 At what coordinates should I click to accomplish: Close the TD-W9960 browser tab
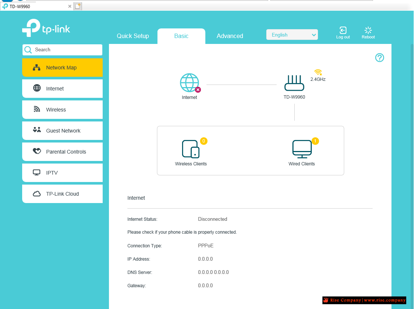click(x=70, y=6)
